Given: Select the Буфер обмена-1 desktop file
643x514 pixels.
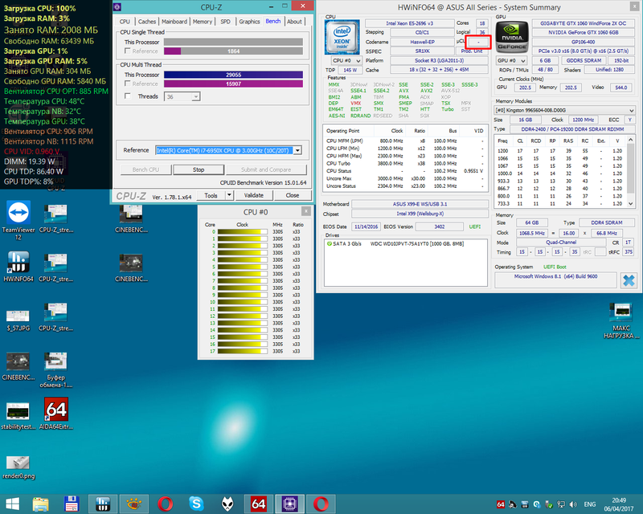Looking at the screenshot, I should pos(55,369).
